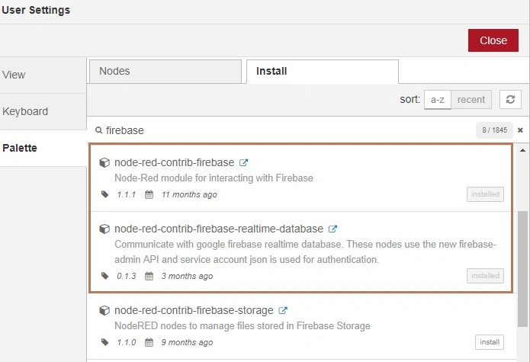
Task: Click '3 months ago' date text
Action: [187, 276]
